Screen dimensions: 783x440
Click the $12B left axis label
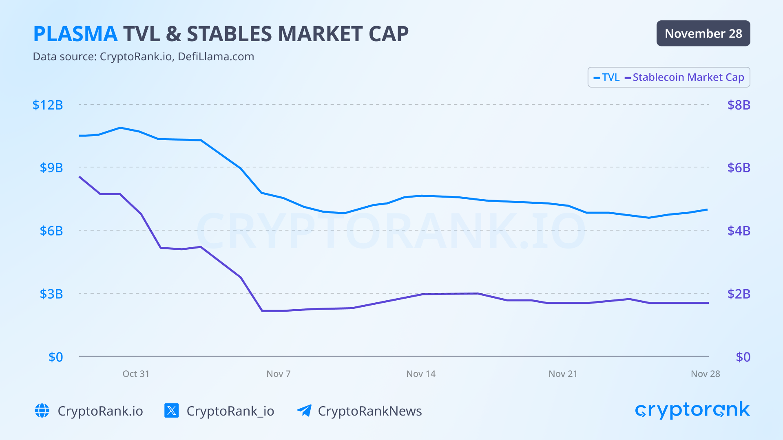tap(48, 105)
